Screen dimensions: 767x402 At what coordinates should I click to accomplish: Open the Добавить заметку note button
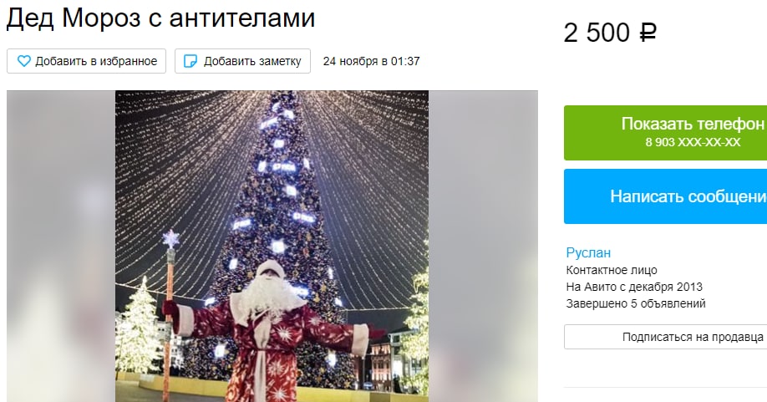click(x=242, y=61)
